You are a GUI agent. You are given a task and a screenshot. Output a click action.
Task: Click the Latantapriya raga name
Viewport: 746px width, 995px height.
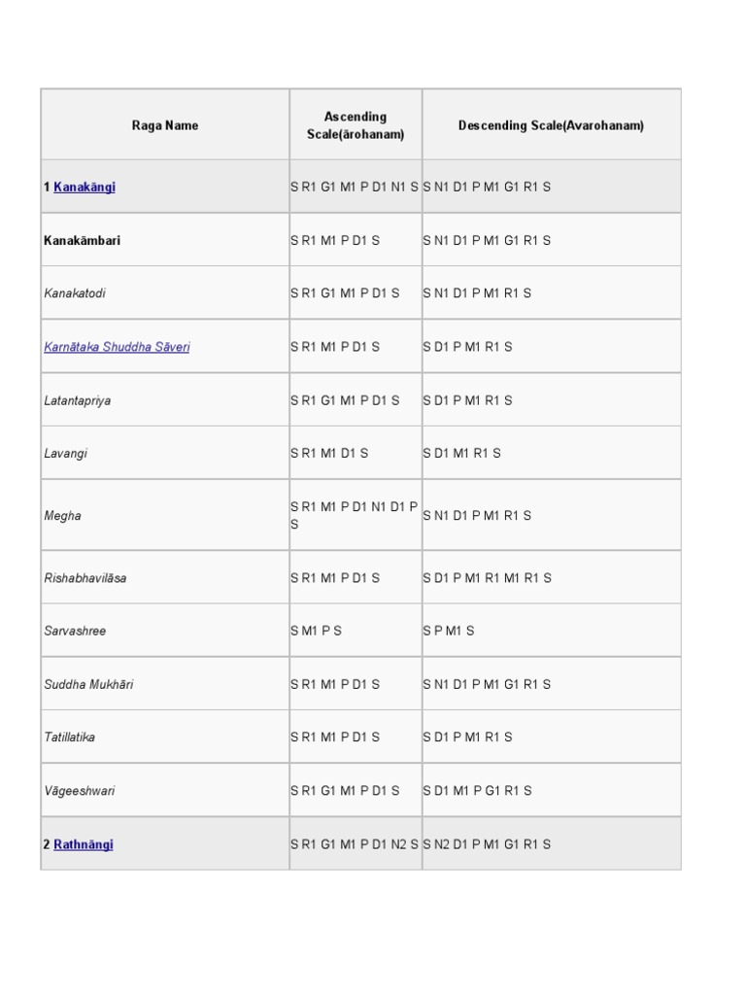pos(78,400)
